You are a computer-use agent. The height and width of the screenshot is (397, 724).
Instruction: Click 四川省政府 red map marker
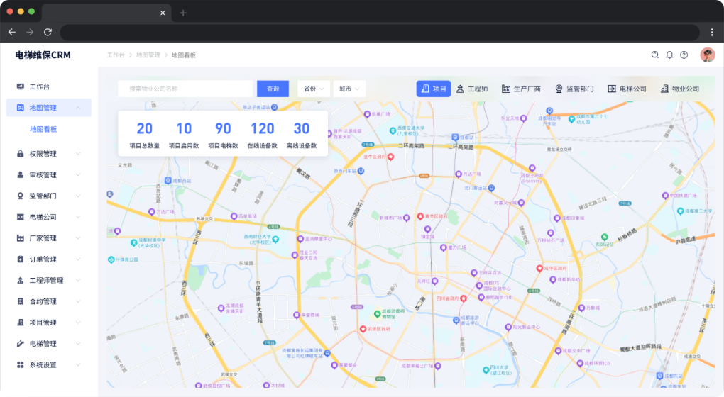pyautogui.click(x=464, y=298)
